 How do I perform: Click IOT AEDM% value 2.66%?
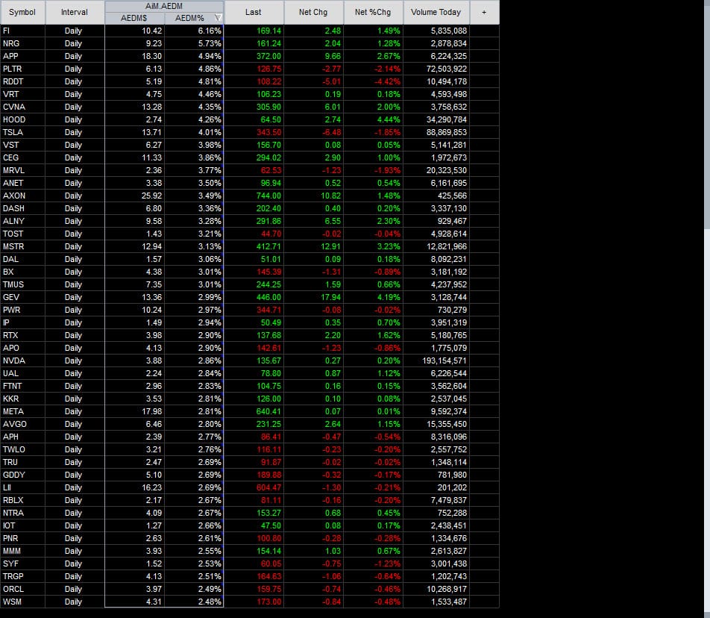pyautogui.click(x=210, y=525)
